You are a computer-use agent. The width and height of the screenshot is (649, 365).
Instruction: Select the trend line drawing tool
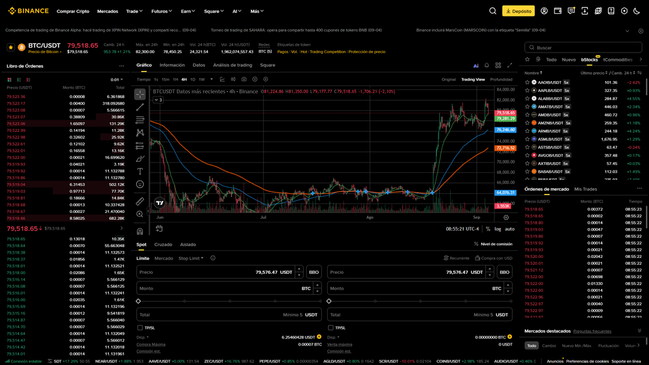tap(140, 107)
